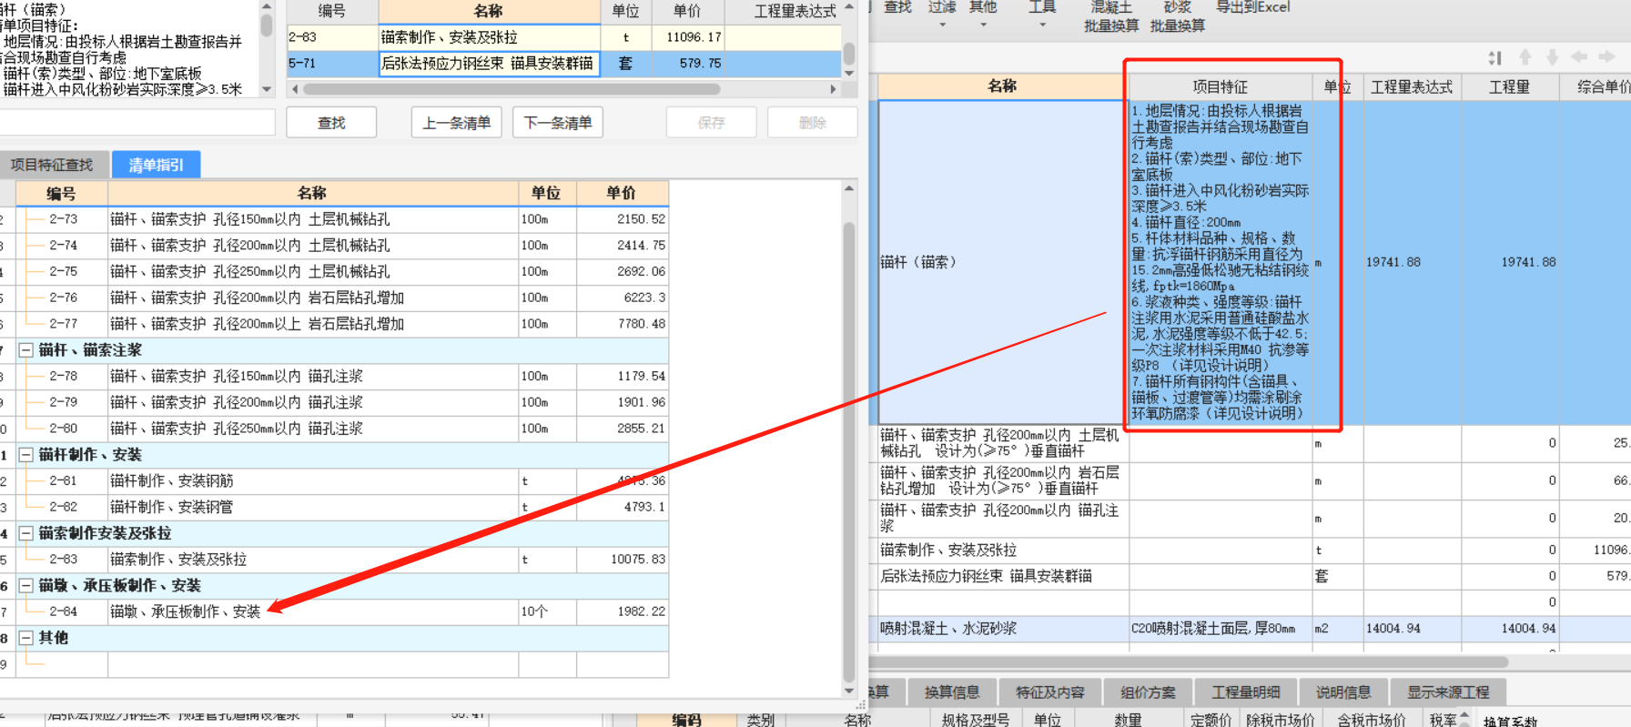Click the sort order icon above the table
1631x727 pixels.
[1494, 57]
